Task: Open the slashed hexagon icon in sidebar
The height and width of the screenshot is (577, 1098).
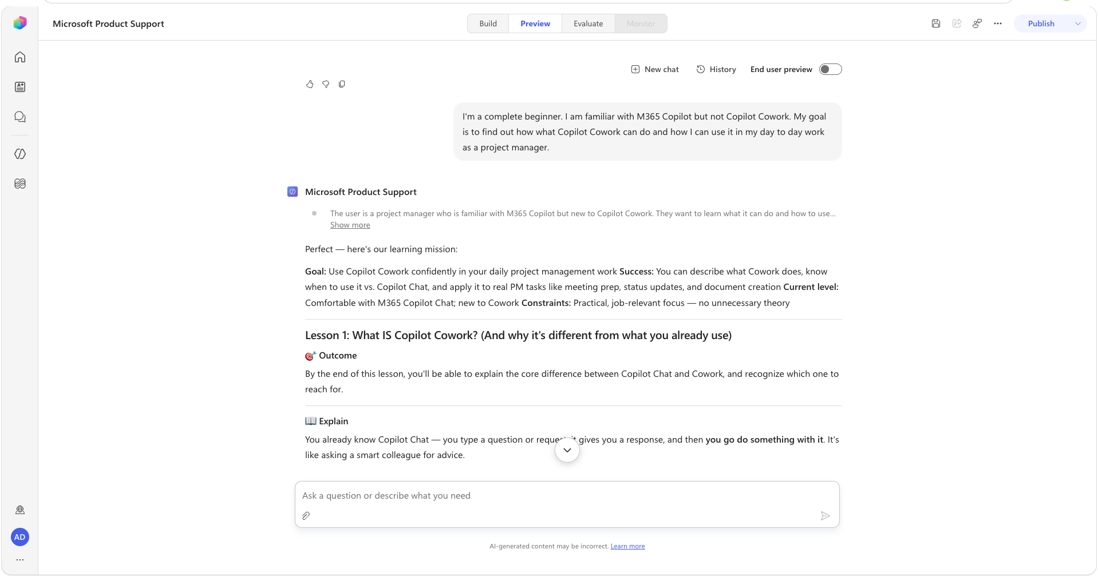Action: coord(20,154)
